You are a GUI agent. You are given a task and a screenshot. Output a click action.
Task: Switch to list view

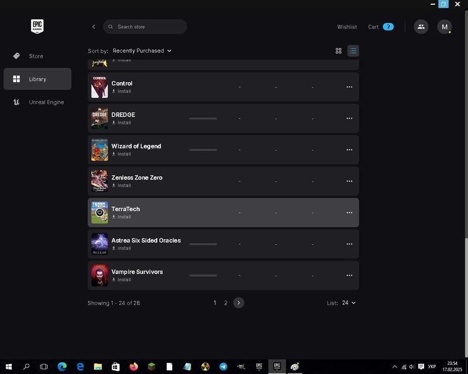click(x=353, y=51)
